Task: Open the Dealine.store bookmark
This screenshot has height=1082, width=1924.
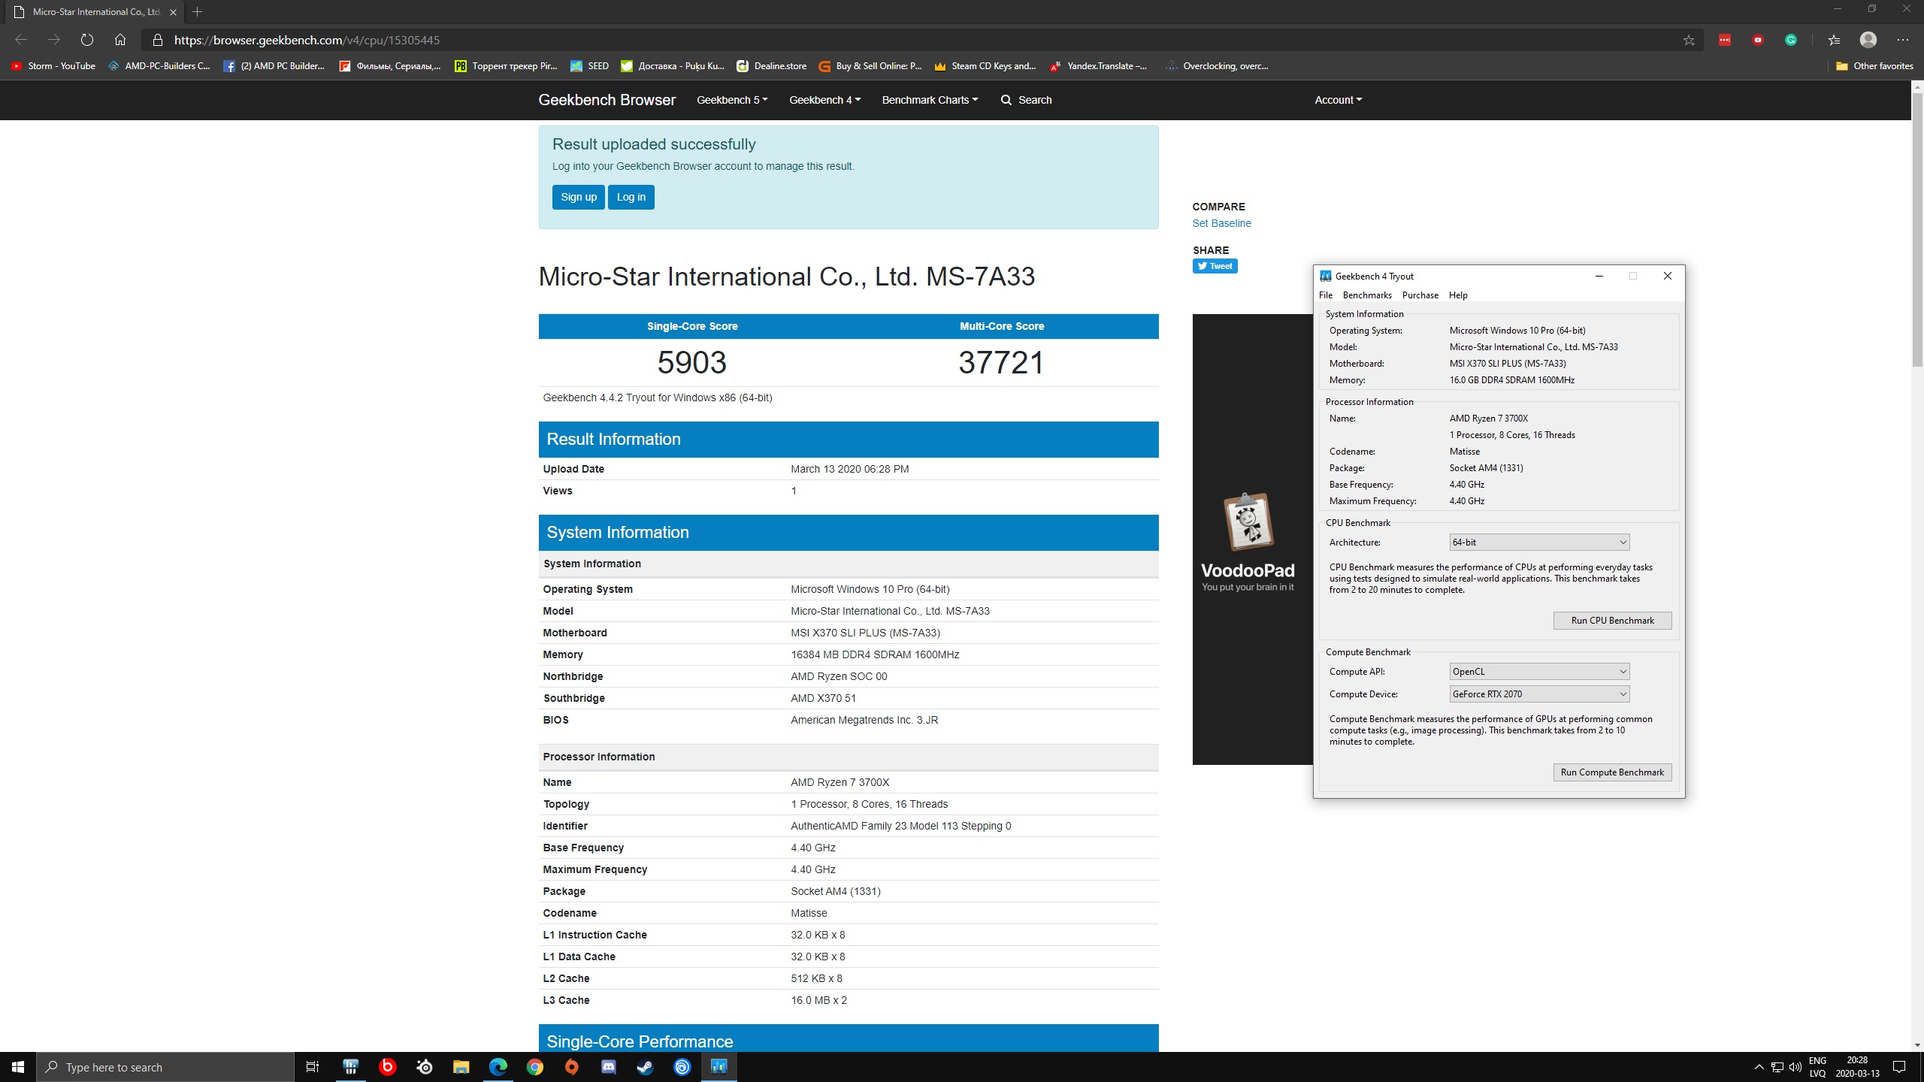Action: [771, 66]
